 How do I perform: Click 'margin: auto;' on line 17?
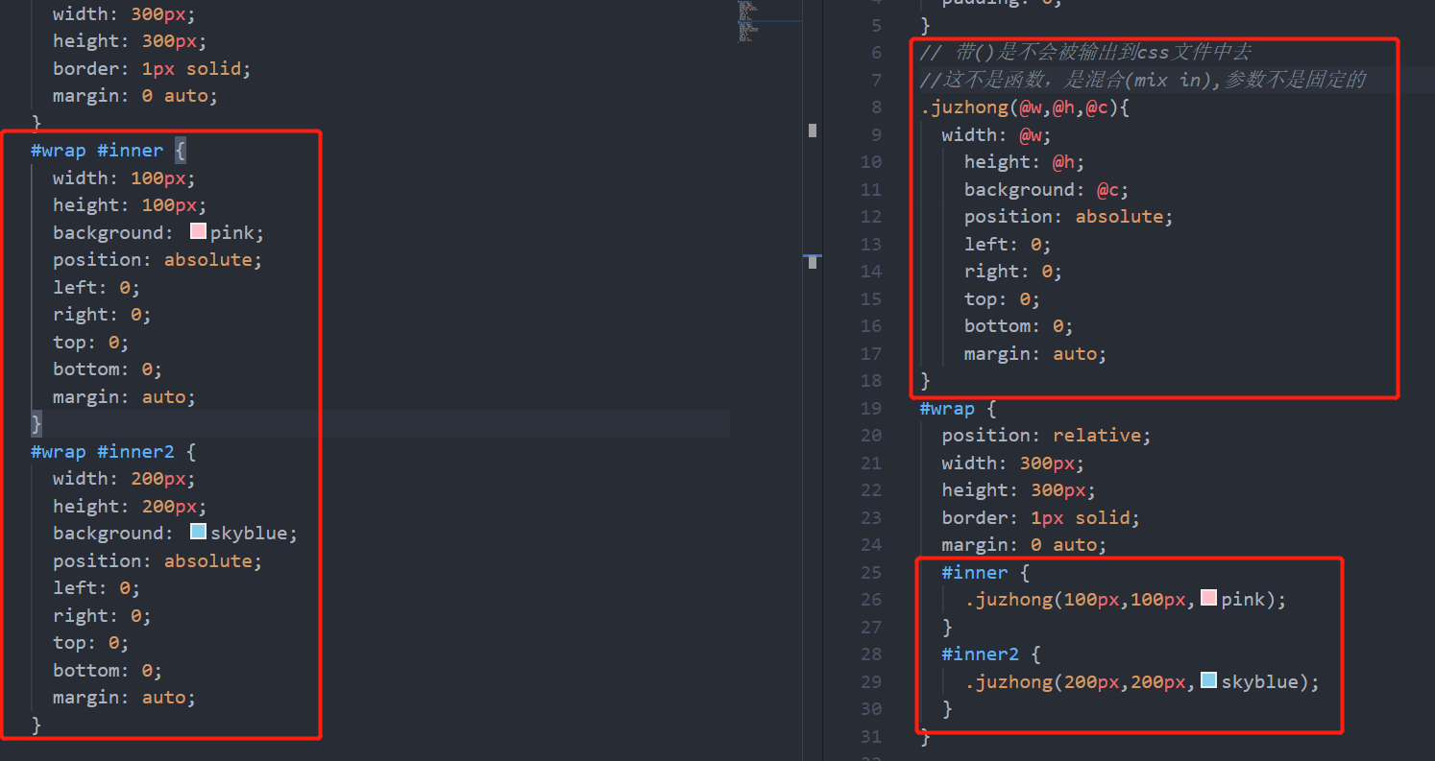(x=1035, y=354)
